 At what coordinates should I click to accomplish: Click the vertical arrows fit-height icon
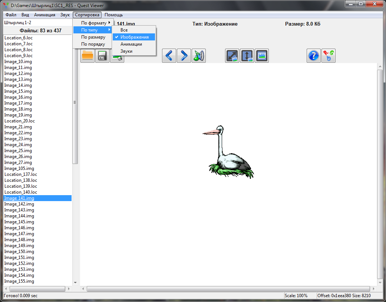point(247,56)
